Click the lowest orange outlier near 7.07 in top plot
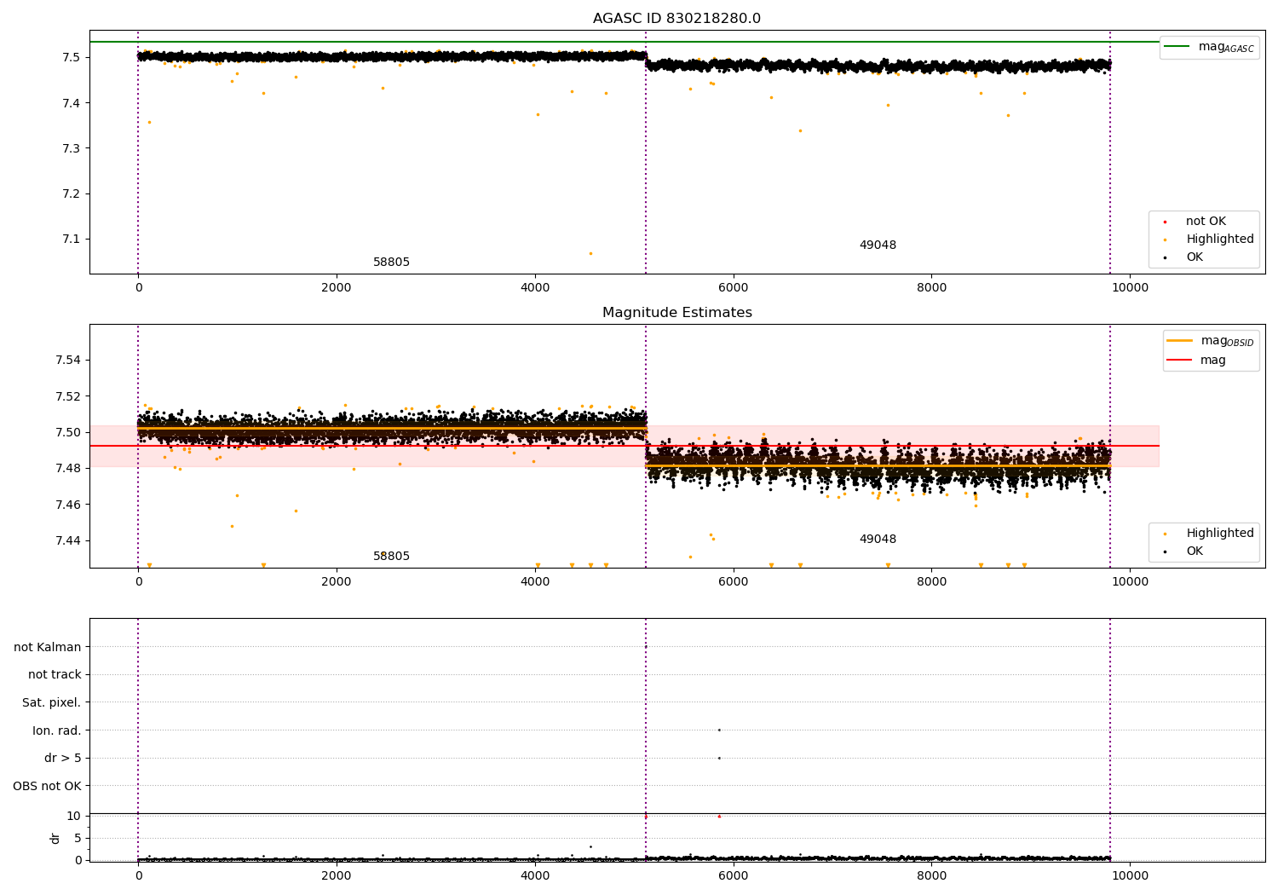 [x=590, y=253]
